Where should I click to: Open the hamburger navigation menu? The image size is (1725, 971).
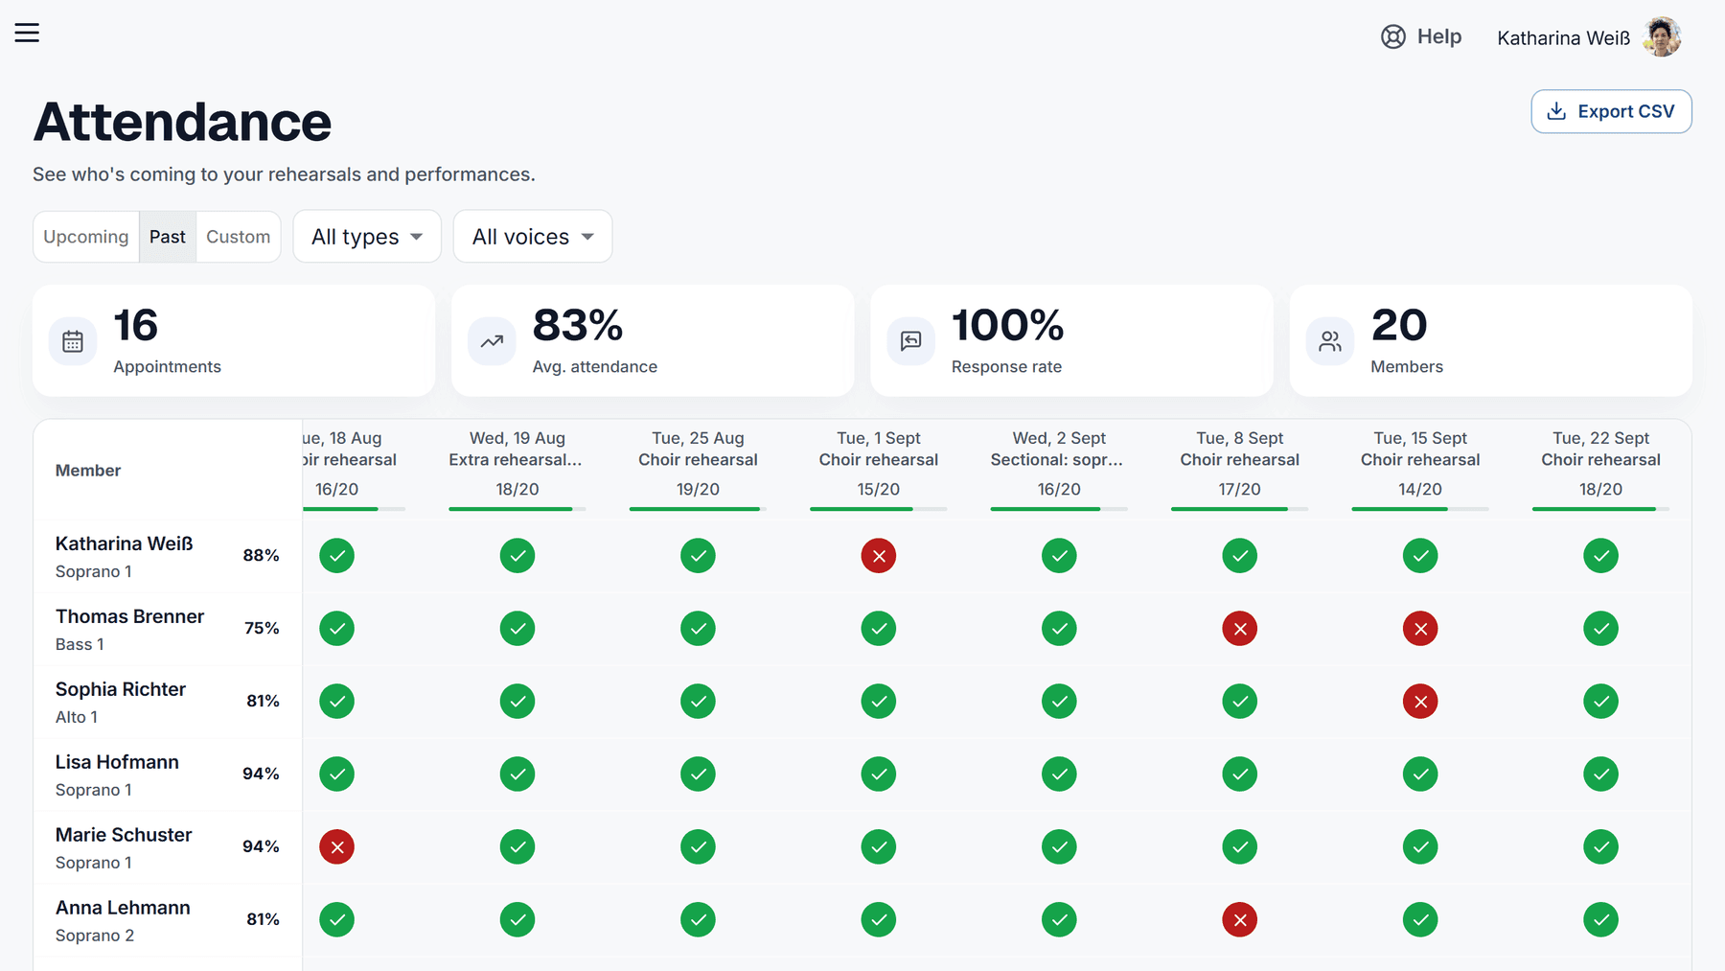click(x=27, y=33)
